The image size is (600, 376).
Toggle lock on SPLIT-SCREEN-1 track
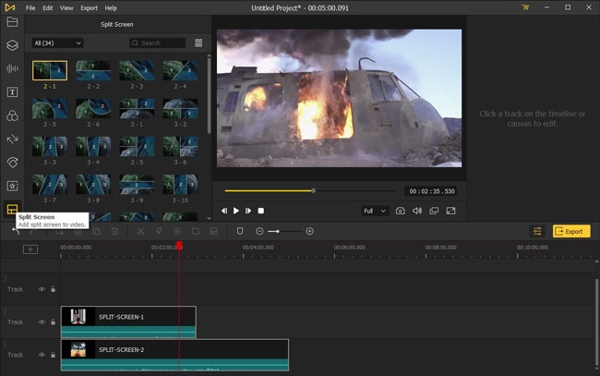(54, 322)
